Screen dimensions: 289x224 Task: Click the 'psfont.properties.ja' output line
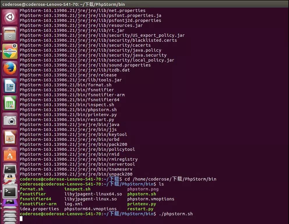tap(91, 15)
